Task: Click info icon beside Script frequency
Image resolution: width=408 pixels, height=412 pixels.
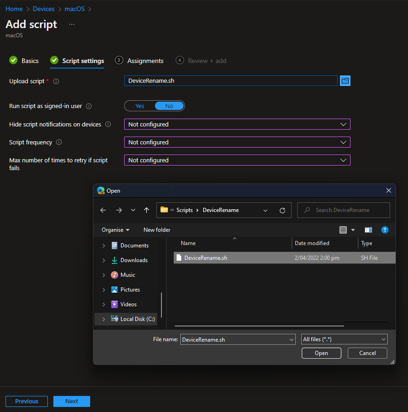Action: [x=59, y=142]
